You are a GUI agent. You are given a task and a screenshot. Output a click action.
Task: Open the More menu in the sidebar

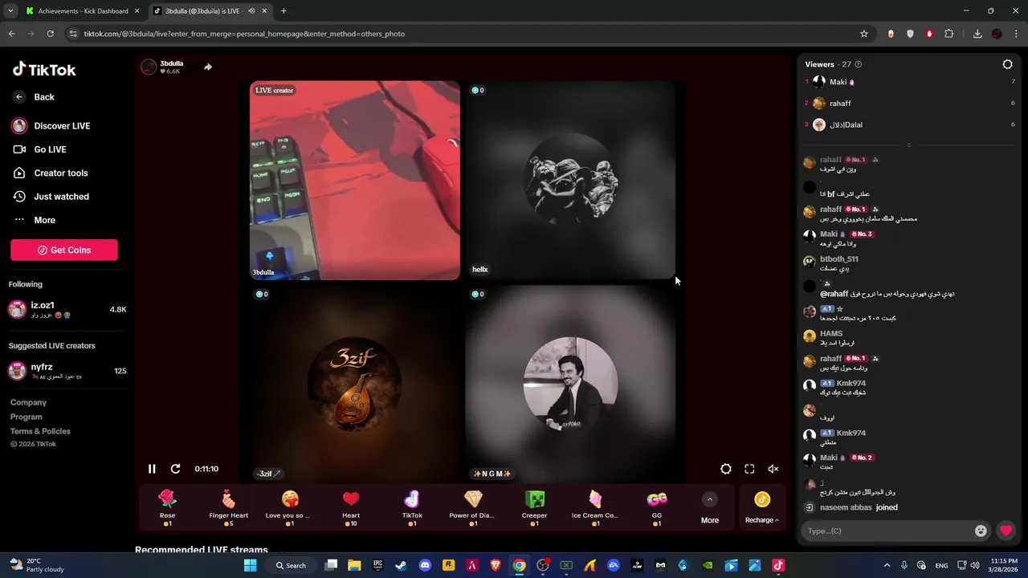[35, 220]
